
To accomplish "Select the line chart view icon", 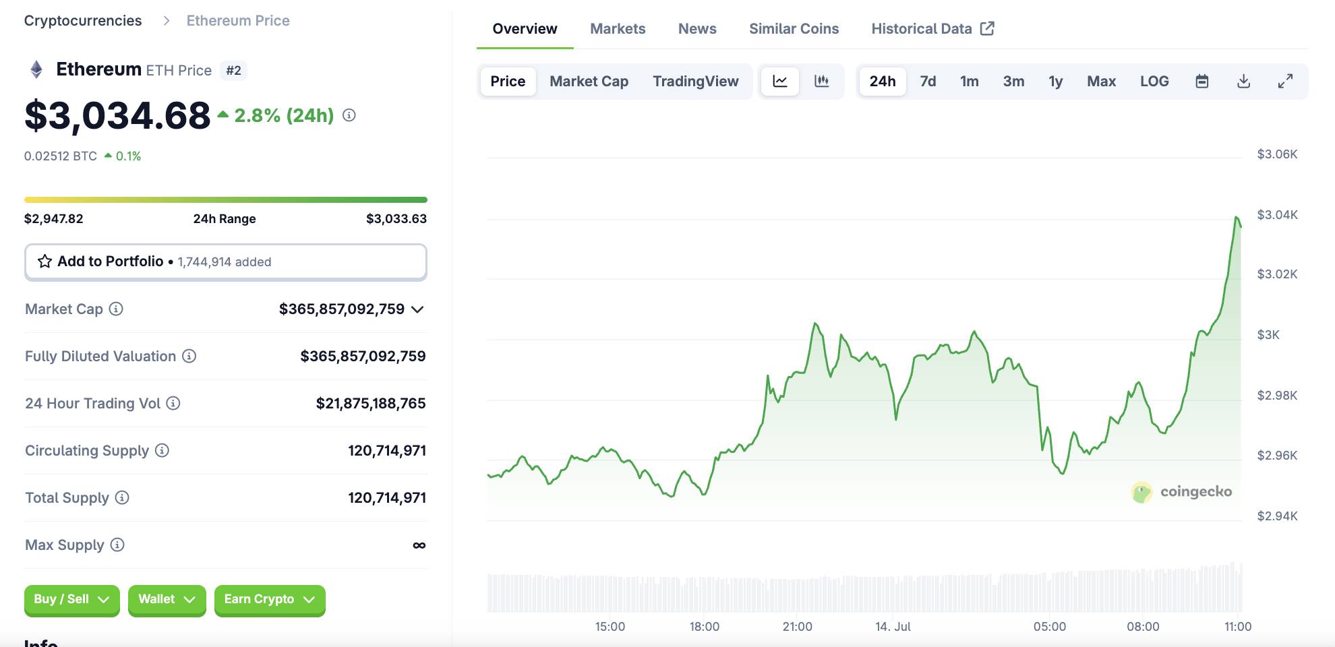I will pos(780,82).
